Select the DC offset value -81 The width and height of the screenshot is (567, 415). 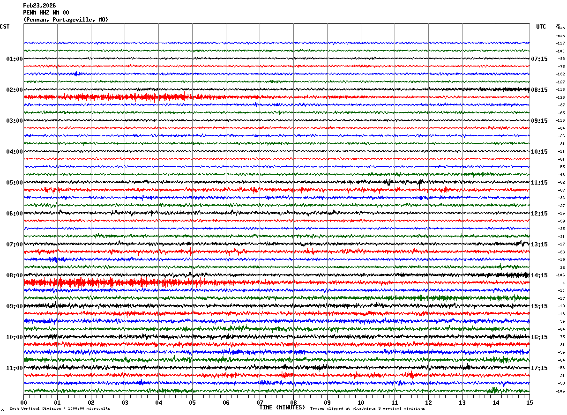click(561, 345)
